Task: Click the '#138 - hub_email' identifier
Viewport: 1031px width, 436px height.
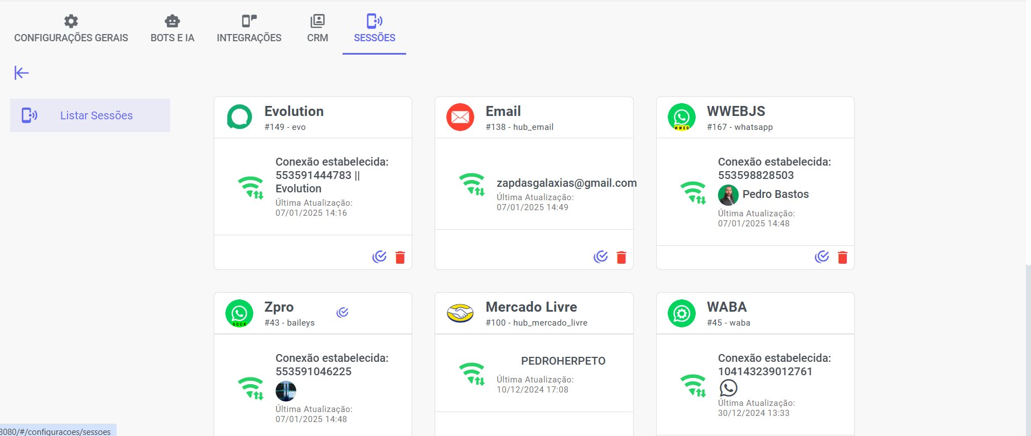Action: pyautogui.click(x=519, y=127)
